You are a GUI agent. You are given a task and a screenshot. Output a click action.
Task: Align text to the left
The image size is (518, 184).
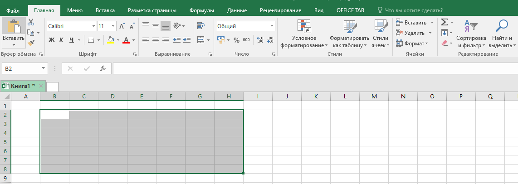click(145, 40)
